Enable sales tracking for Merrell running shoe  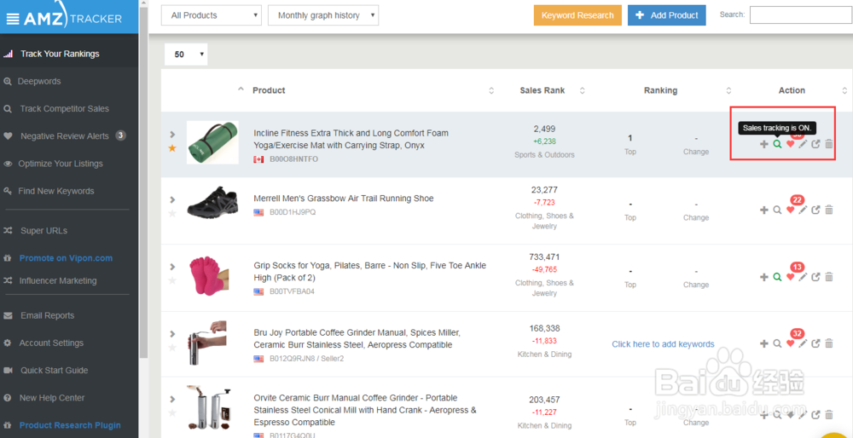pos(777,210)
